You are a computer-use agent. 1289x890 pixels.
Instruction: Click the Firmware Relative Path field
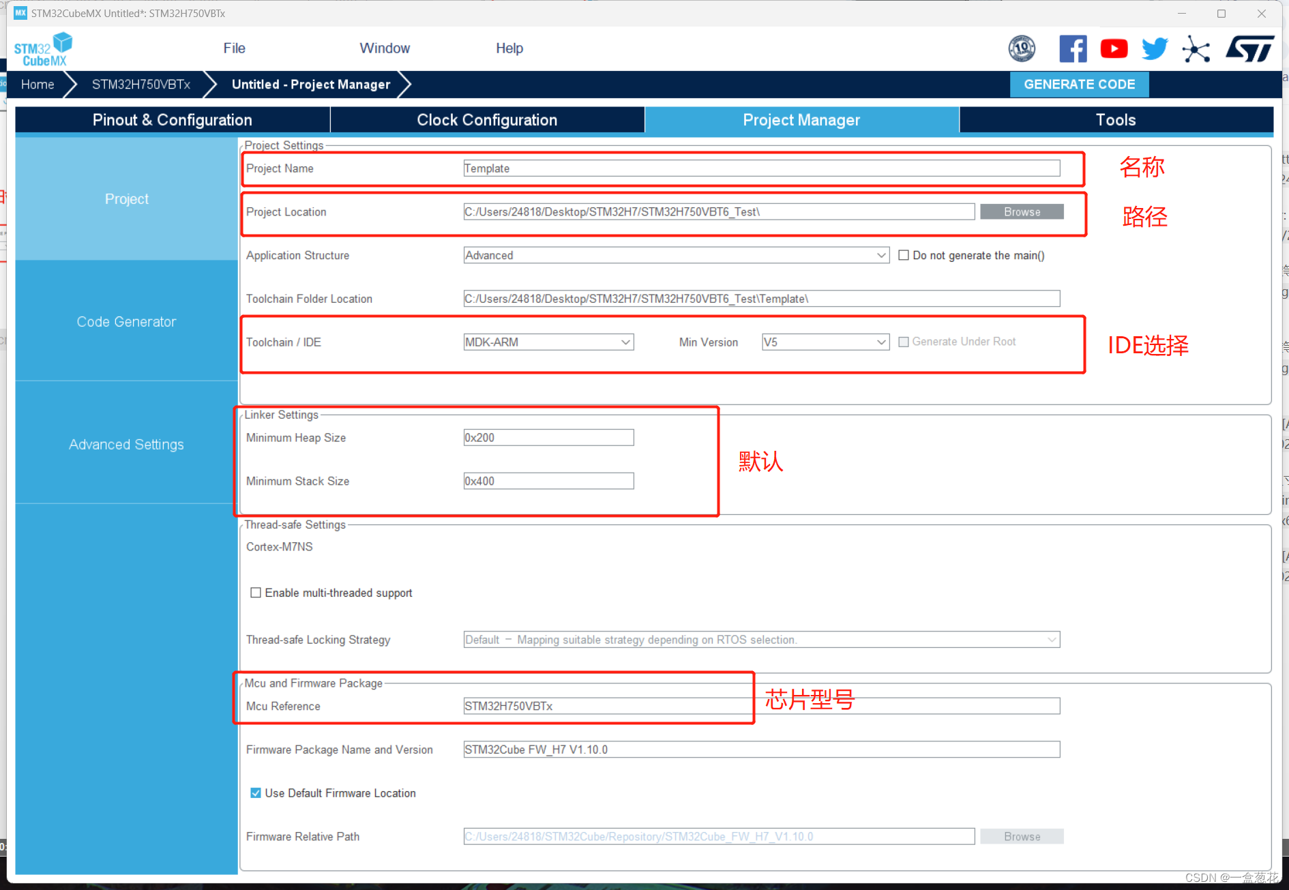719,837
